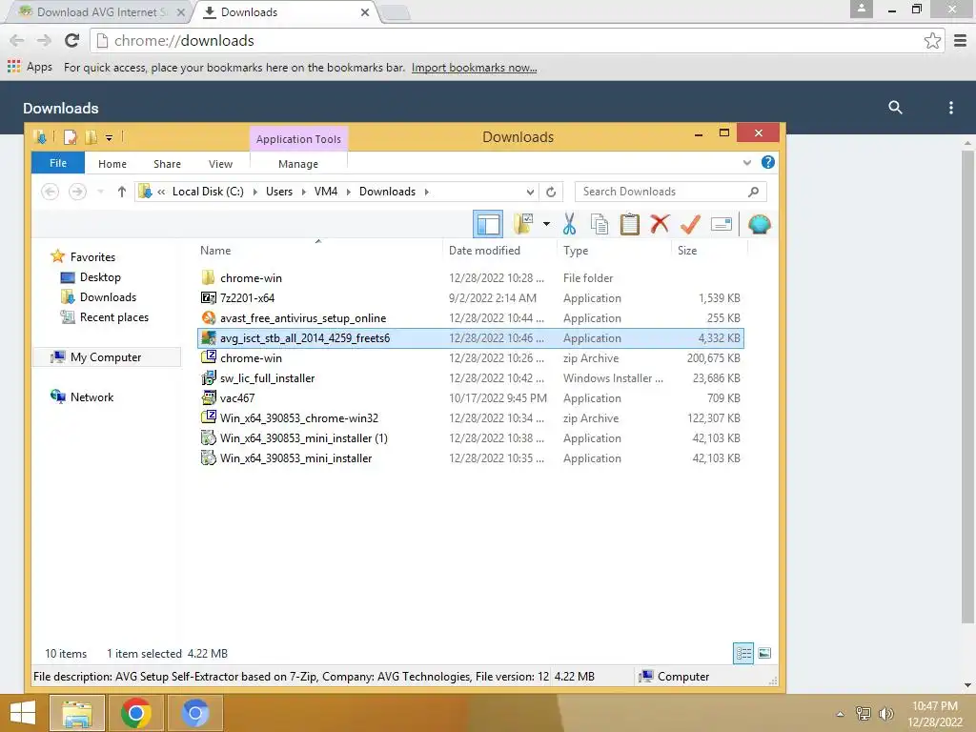Toggle the navigation pane toolbar button

tap(488, 224)
